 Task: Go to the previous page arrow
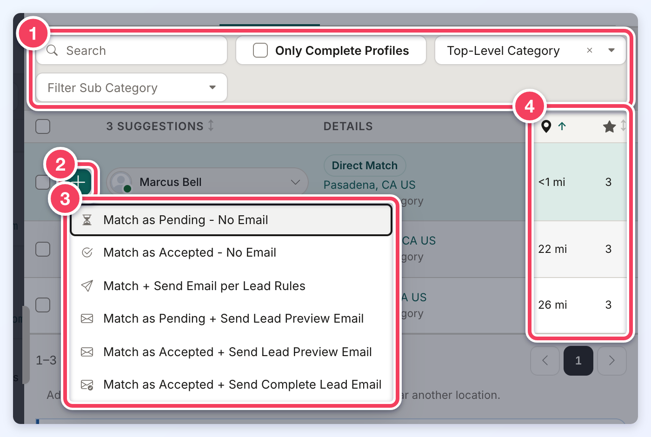[545, 360]
